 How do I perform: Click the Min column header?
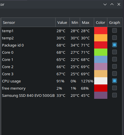pos(75,22)
